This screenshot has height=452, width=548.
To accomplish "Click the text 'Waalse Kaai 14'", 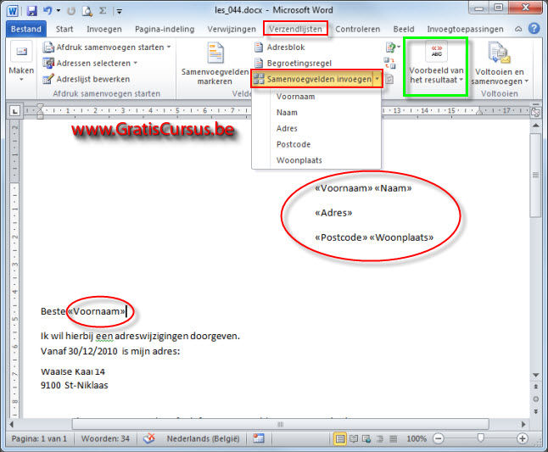I will pos(73,371).
